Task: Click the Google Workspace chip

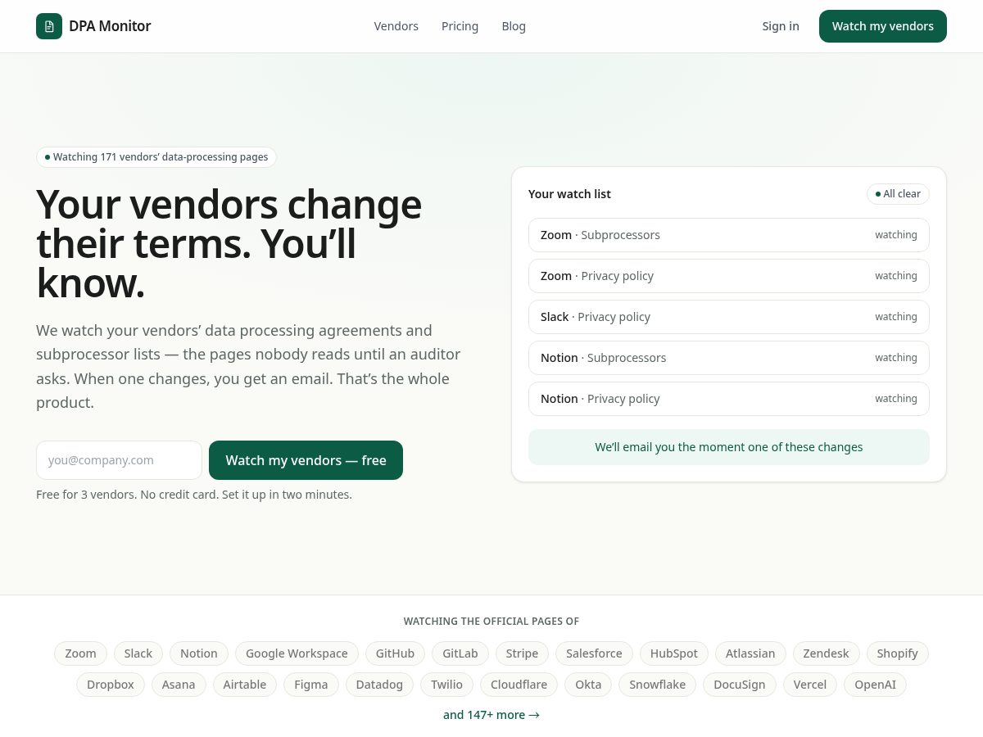Action: pos(297,653)
